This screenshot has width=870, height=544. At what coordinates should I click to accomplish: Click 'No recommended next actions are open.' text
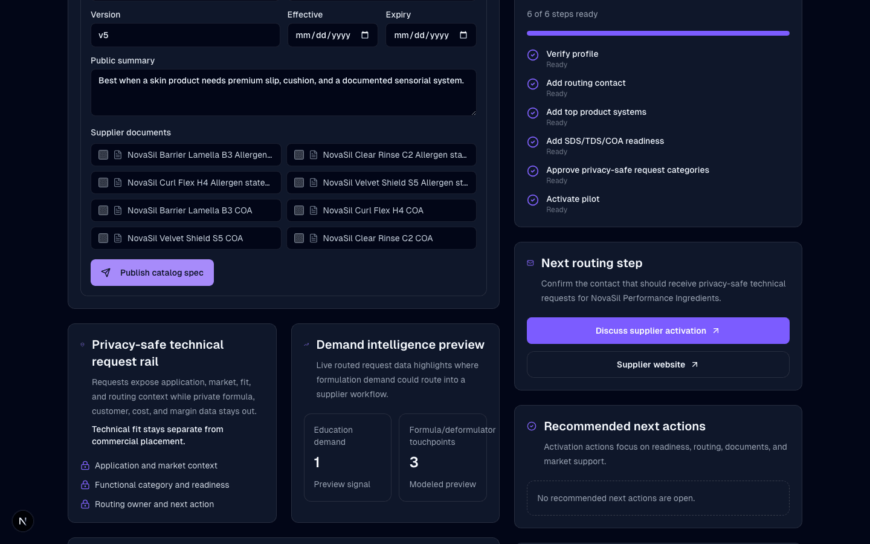coord(616,498)
